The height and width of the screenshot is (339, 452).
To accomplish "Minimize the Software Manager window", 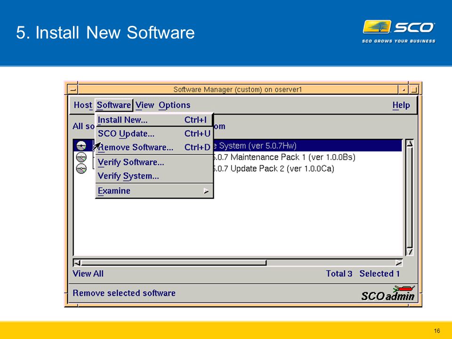I will 404,89.
